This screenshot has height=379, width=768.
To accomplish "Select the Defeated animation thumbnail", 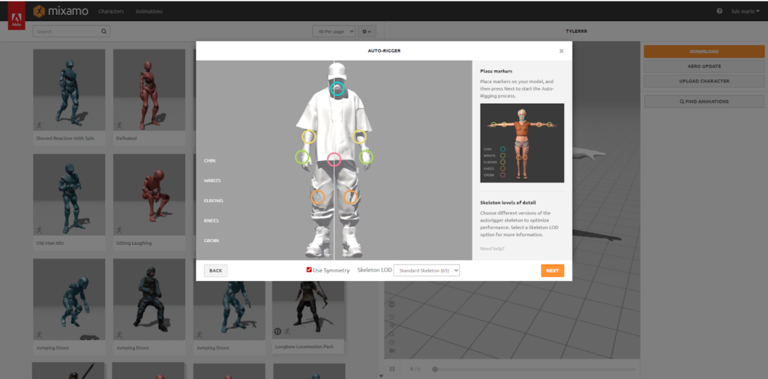I will (x=149, y=89).
